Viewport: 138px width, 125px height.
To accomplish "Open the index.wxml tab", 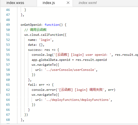I will tap(88, 3).
